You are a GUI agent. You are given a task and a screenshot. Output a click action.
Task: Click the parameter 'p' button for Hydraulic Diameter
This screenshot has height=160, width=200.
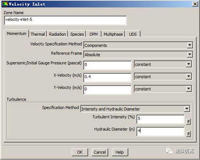[x=188, y=134]
